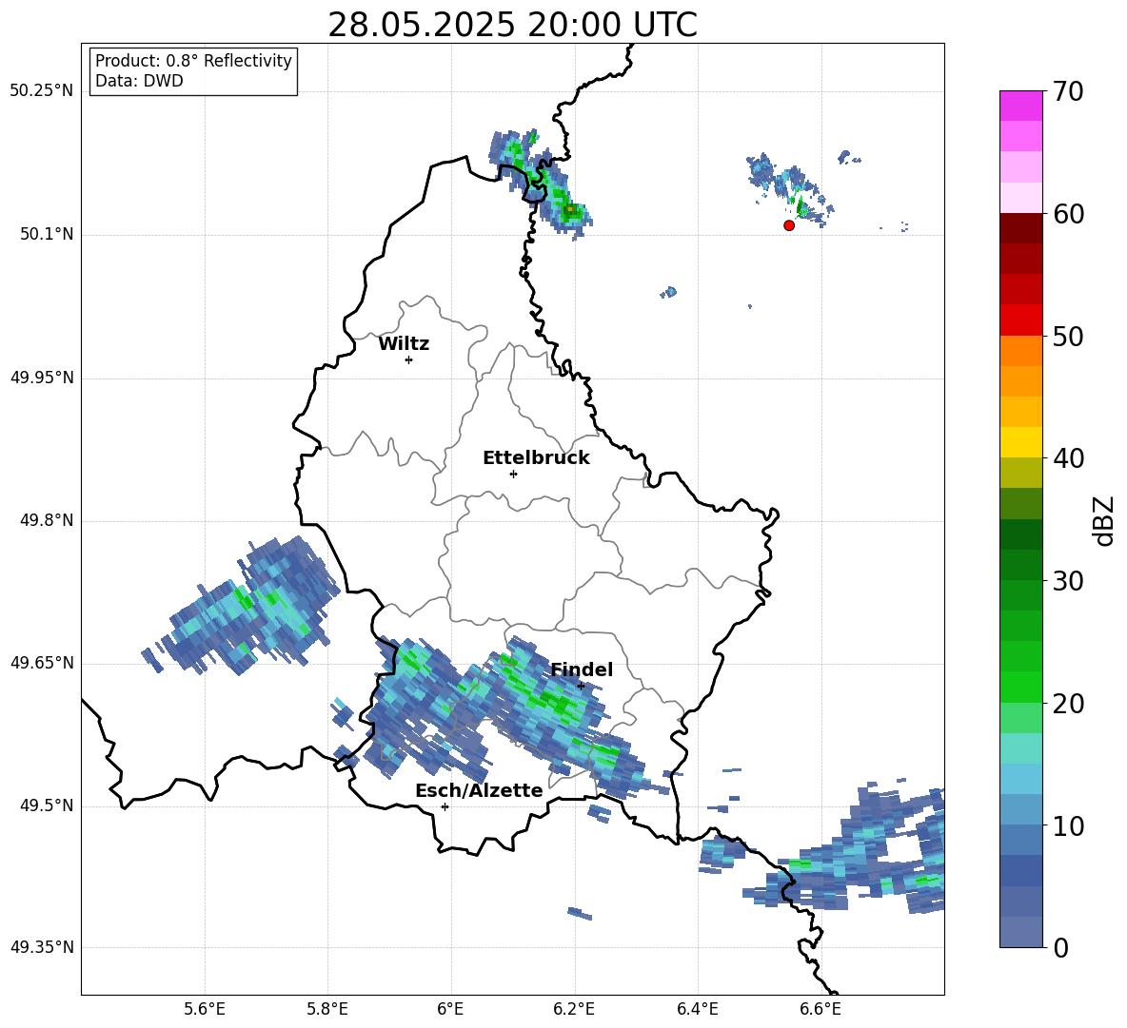Click the 49.65°N latitude label

pos(42,663)
